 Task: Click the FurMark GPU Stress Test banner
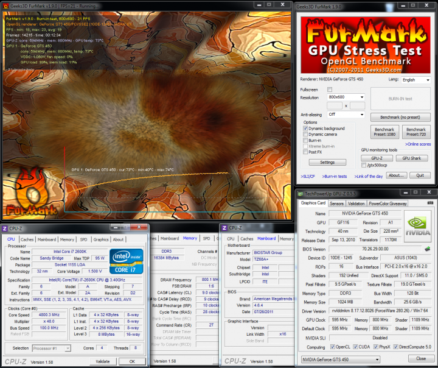pyautogui.click(x=366, y=44)
